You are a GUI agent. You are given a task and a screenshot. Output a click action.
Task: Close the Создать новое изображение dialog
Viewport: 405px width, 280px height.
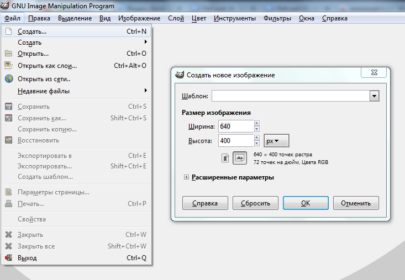(x=374, y=72)
